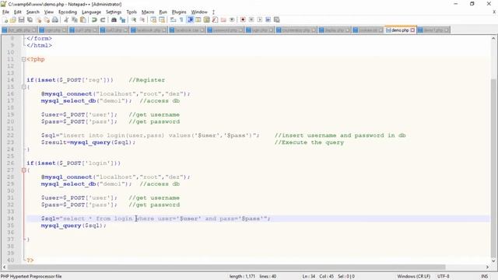Toggle show all characters pilcrow icon

(181, 19)
